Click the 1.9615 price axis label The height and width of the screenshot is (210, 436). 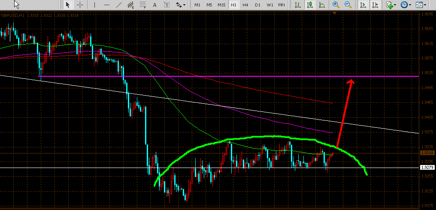(x=428, y=43)
